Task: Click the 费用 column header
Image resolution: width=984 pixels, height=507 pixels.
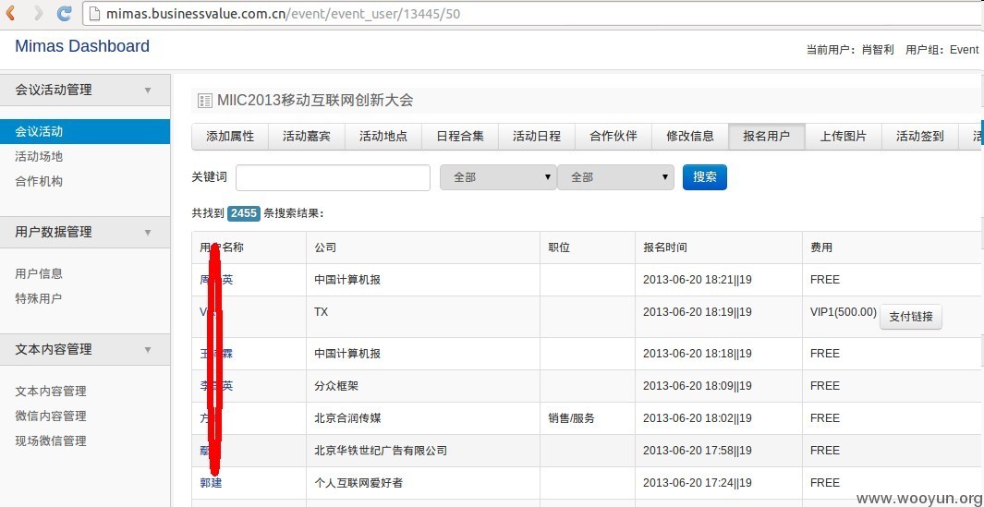Action: point(820,247)
